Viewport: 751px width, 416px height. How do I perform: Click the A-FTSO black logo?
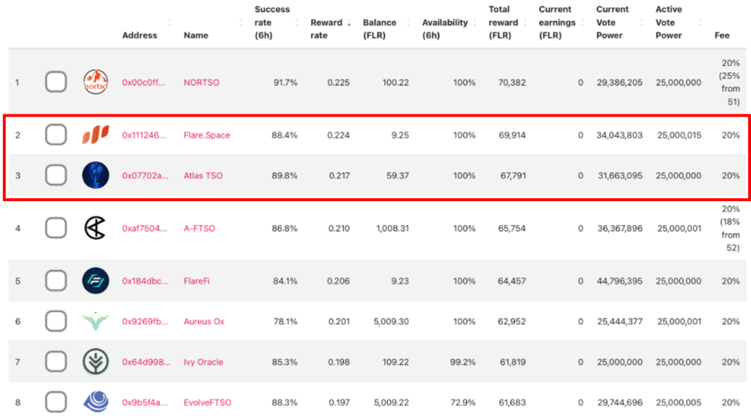(x=95, y=228)
